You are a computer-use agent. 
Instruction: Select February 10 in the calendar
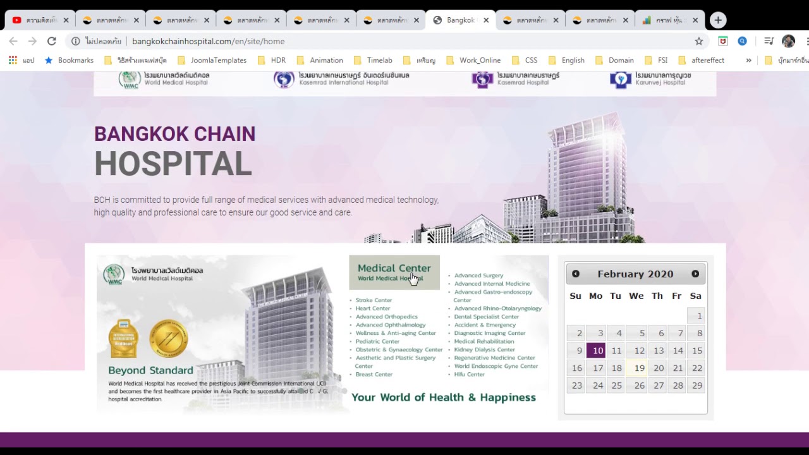(x=596, y=351)
